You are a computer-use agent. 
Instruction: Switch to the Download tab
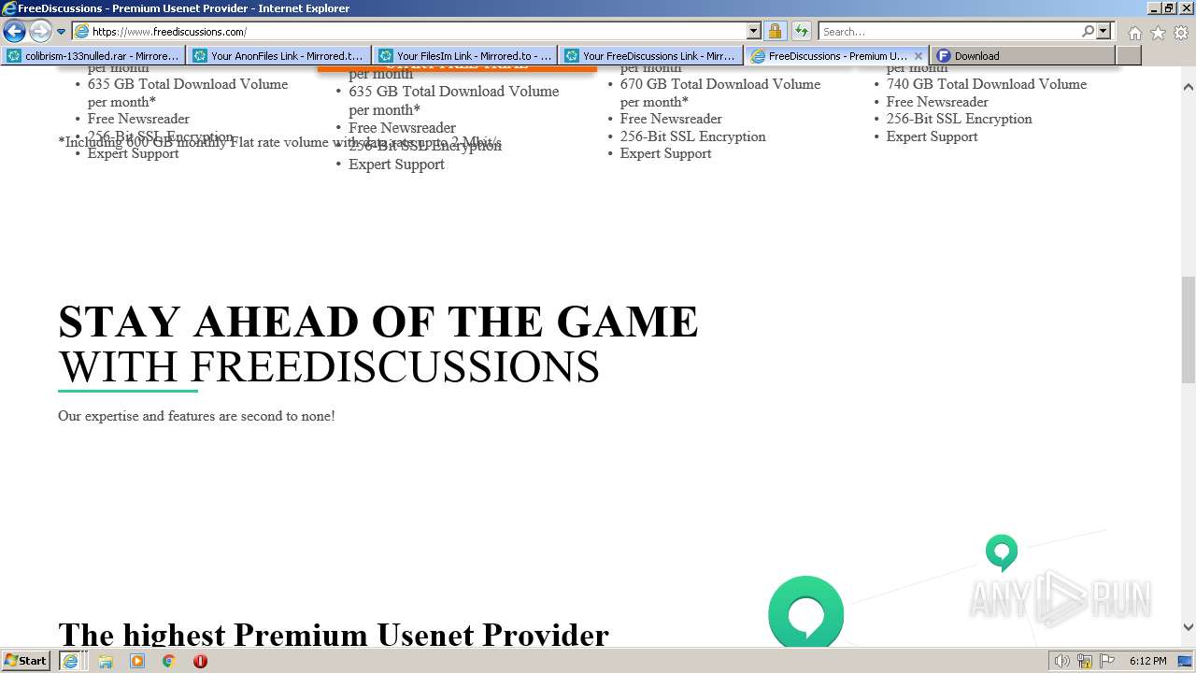point(1023,56)
